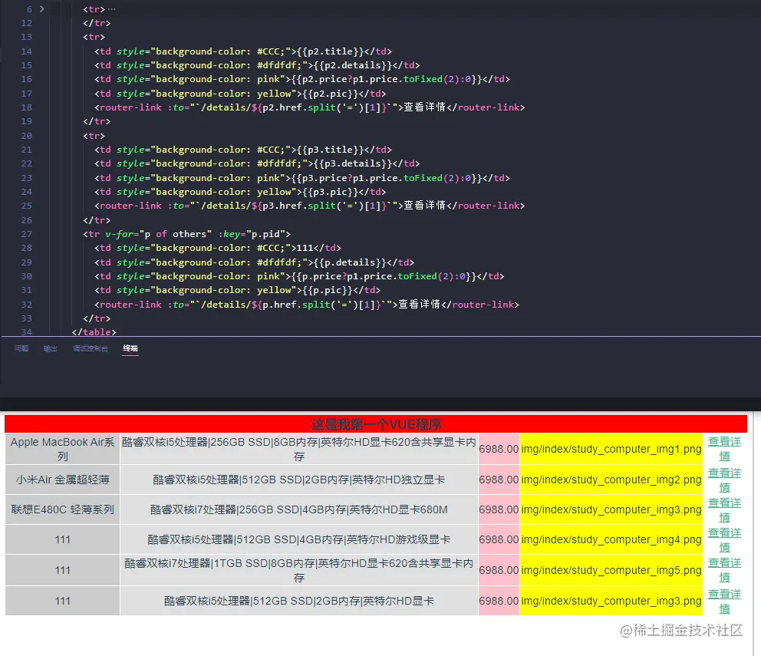This screenshot has height=656, width=761.
Task: Open 查看详情 link in the img4.png row
Action: point(725,540)
